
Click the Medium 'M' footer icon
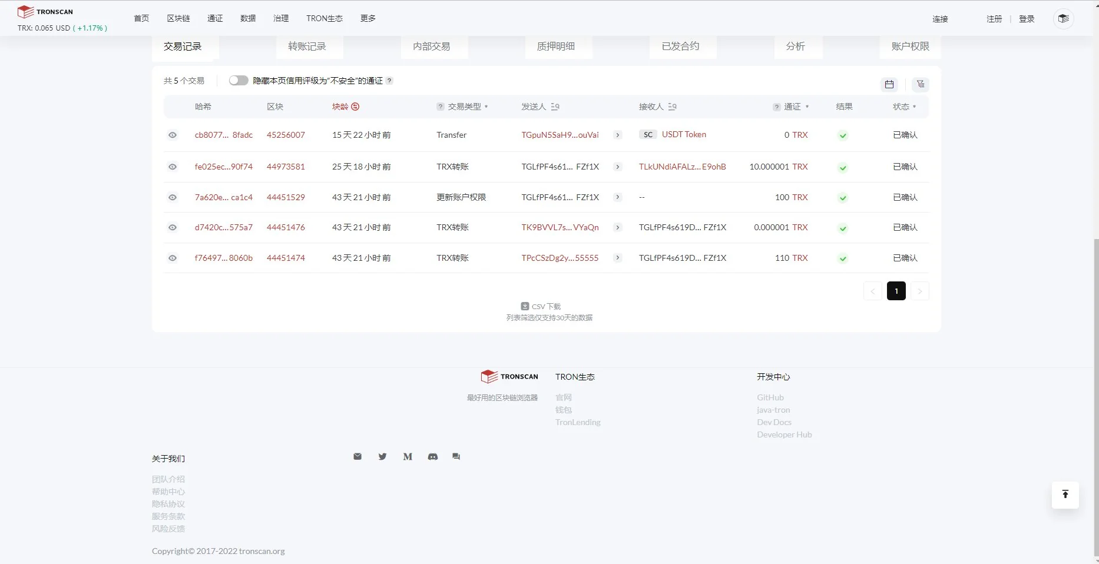click(x=408, y=457)
